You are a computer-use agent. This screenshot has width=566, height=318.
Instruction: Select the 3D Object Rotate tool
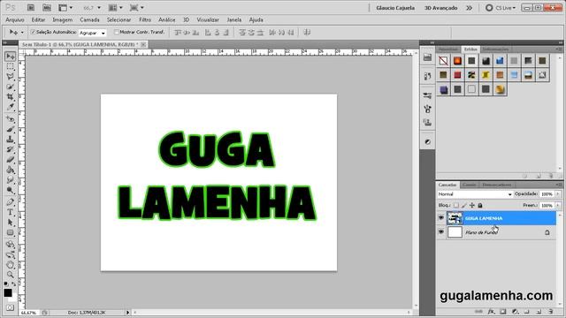pyautogui.click(x=10, y=245)
